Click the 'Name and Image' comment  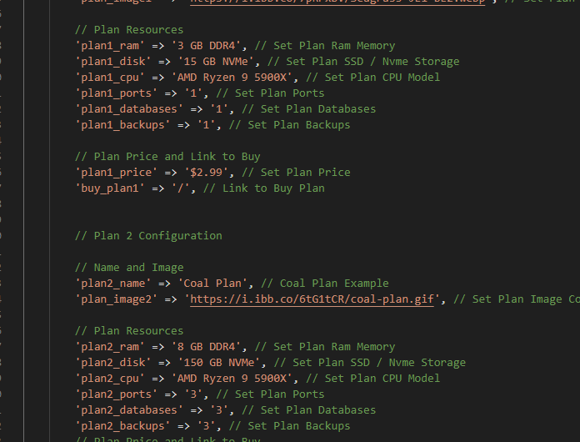click(x=129, y=268)
